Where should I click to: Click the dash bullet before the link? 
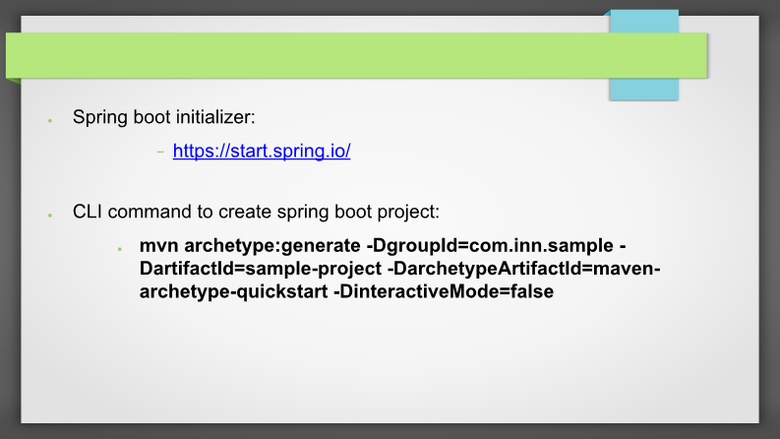(160, 152)
